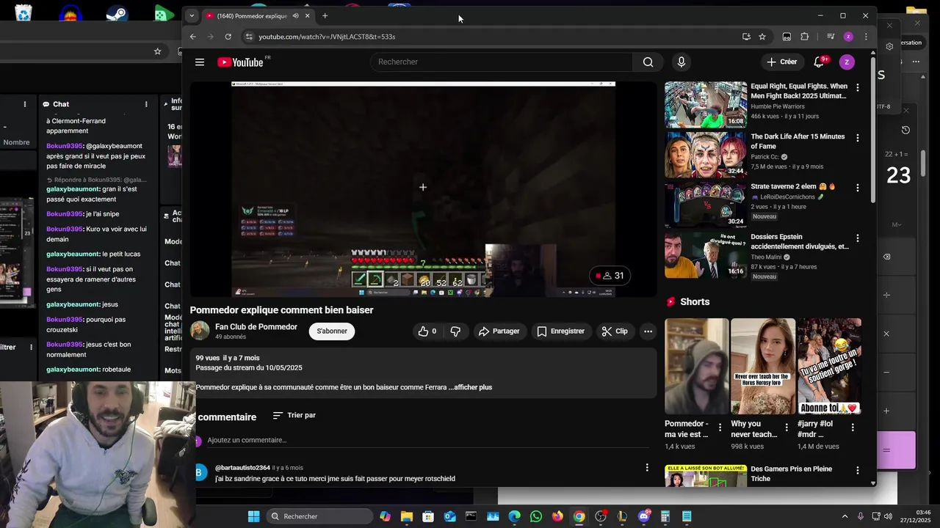The height and width of the screenshot is (528, 940).
Task: Go back in Chrome browser
Action: click(192, 37)
